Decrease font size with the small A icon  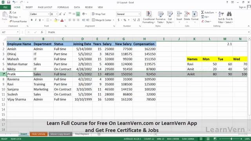pyautogui.click(x=64, y=14)
